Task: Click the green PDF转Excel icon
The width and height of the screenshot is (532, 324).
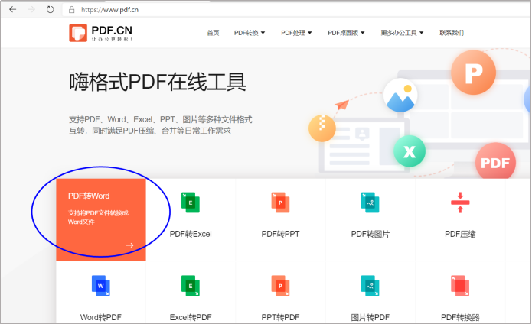Action: [x=191, y=202]
